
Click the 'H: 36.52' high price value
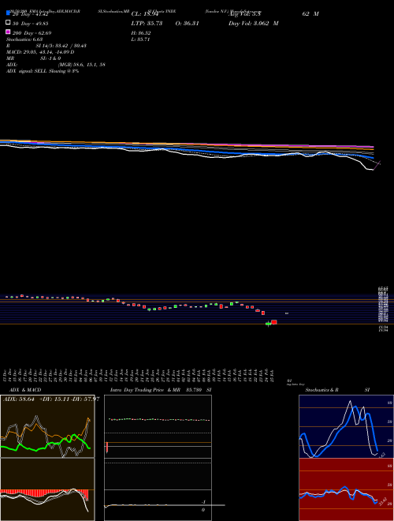tap(141, 33)
